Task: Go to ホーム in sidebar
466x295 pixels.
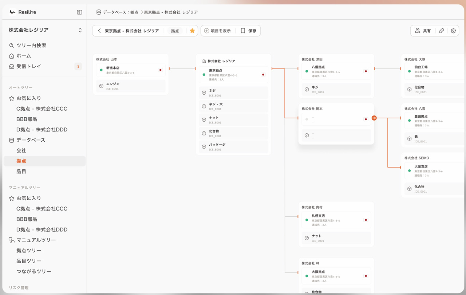Action: [x=24, y=56]
